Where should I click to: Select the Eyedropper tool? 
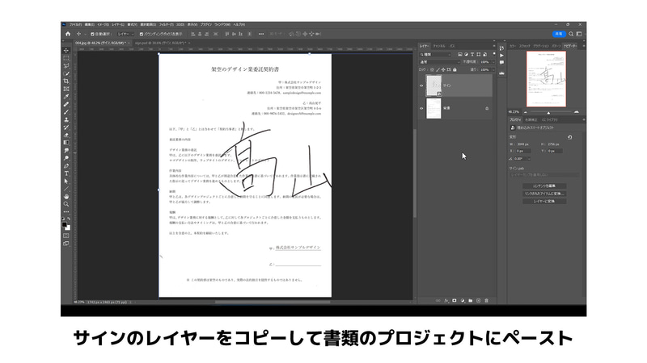pos(66,97)
